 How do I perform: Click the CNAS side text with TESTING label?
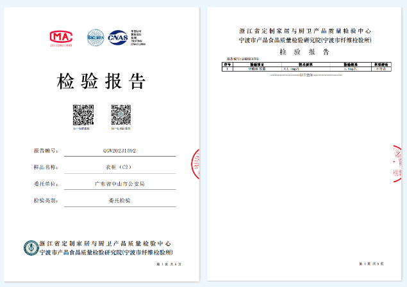tap(138, 38)
